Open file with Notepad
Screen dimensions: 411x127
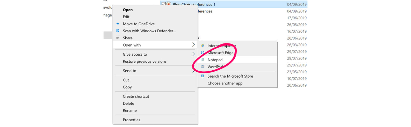pyautogui.click(x=215, y=60)
